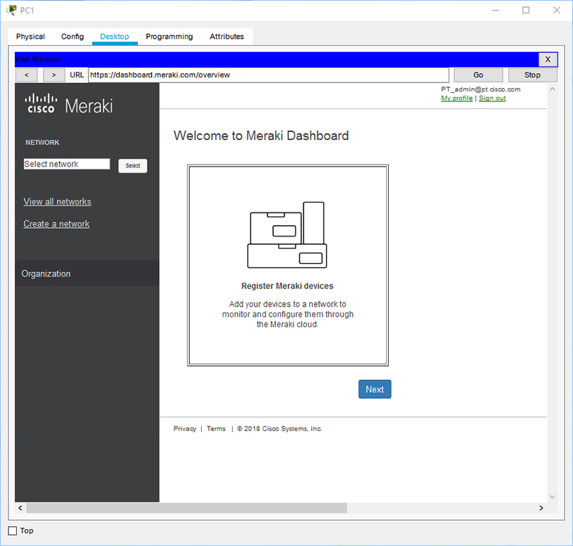Switch to the Physical tab

pos(30,37)
